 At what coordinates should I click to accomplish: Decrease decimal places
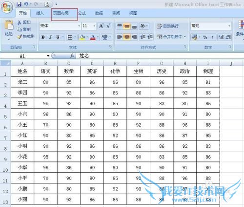[x=228, y=37]
